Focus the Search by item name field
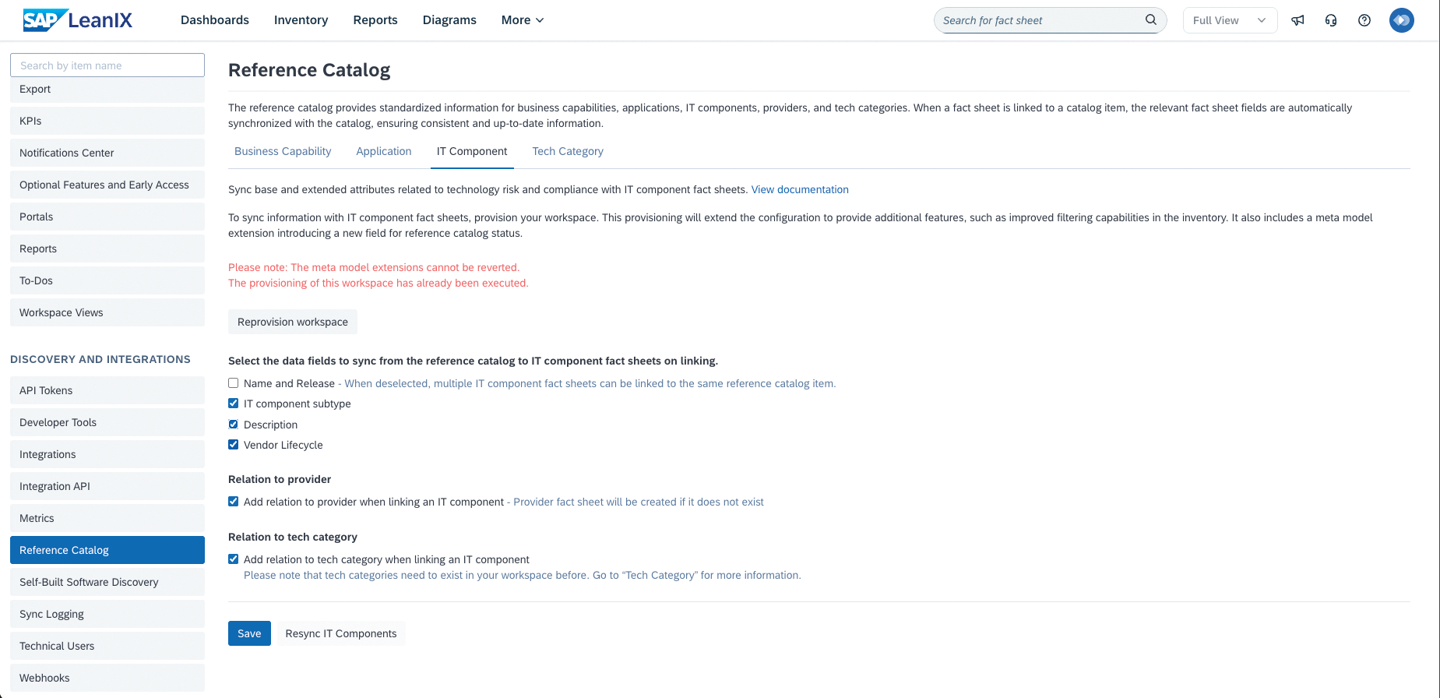The height and width of the screenshot is (698, 1440). (x=107, y=65)
